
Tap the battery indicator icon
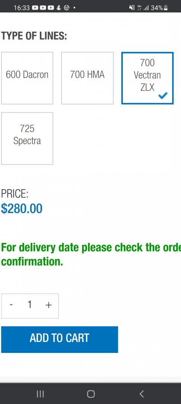pyautogui.click(x=166, y=8)
